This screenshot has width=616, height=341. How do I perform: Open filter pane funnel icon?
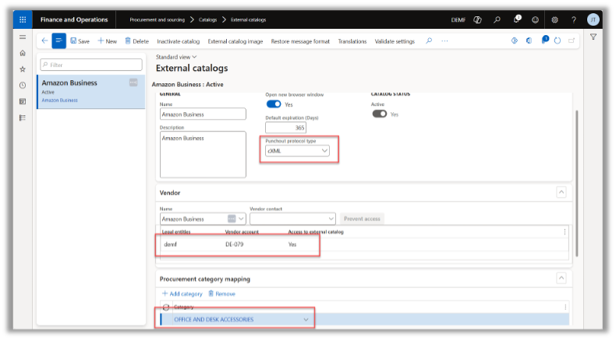[x=593, y=37]
